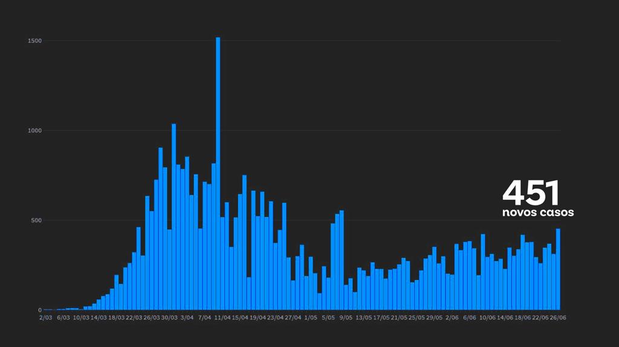Click the 29/05 date label
The width and height of the screenshot is (619, 347).
(x=434, y=317)
